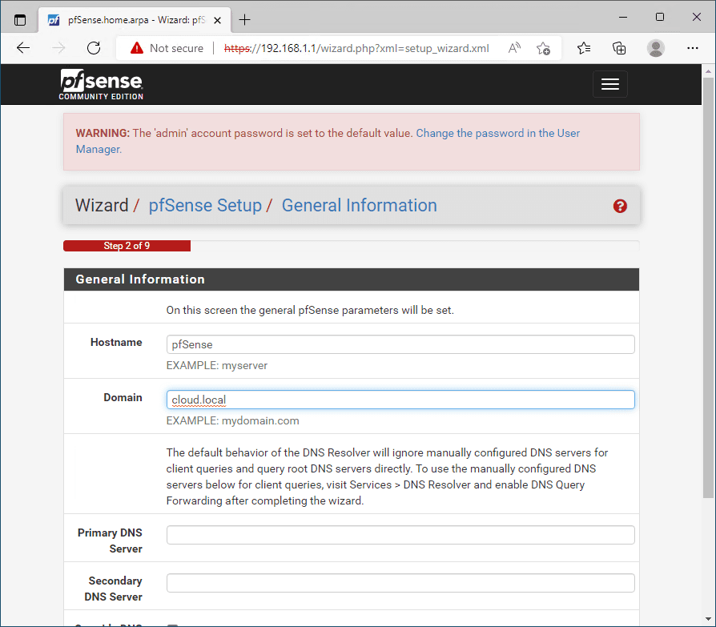Open the browser Settings and more menu
716x627 pixels.
692,48
